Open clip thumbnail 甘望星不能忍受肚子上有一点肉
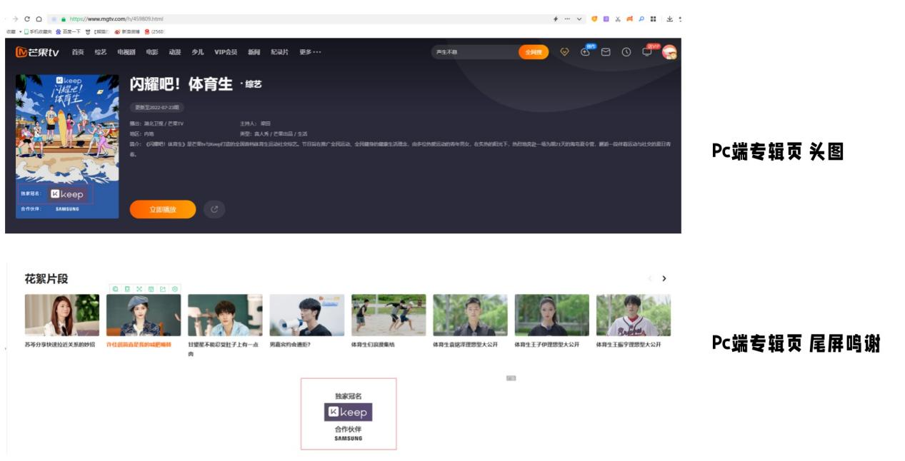Viewport: 905px width, 461px height. pos(225,315)
